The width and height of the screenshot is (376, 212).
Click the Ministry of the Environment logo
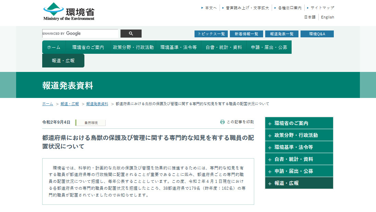tap(69, 12)
